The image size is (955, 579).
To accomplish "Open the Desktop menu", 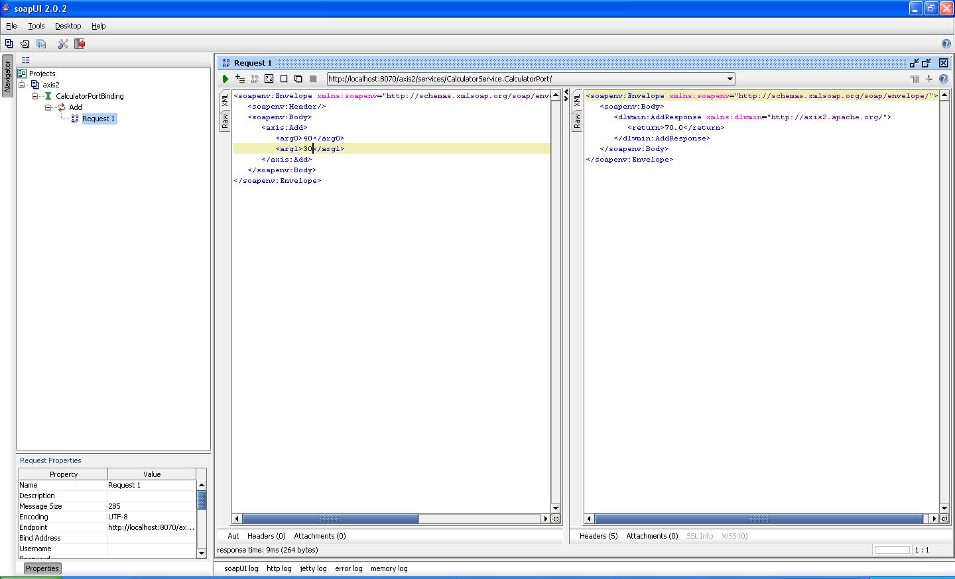I will (x=68, y=26).
